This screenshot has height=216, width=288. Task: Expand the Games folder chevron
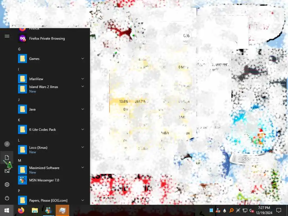point(83,58)
